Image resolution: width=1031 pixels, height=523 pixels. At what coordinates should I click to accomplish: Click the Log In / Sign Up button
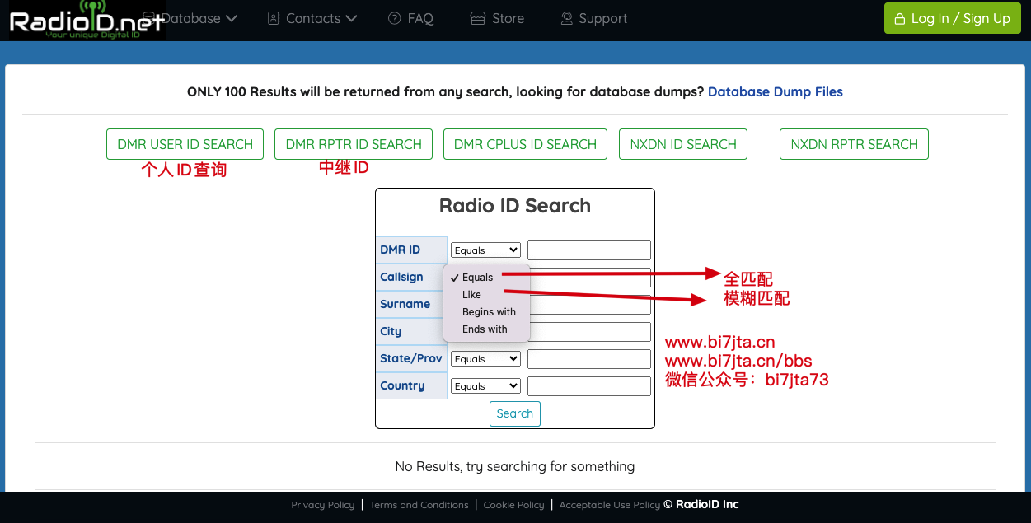click(x=952, y=18)
